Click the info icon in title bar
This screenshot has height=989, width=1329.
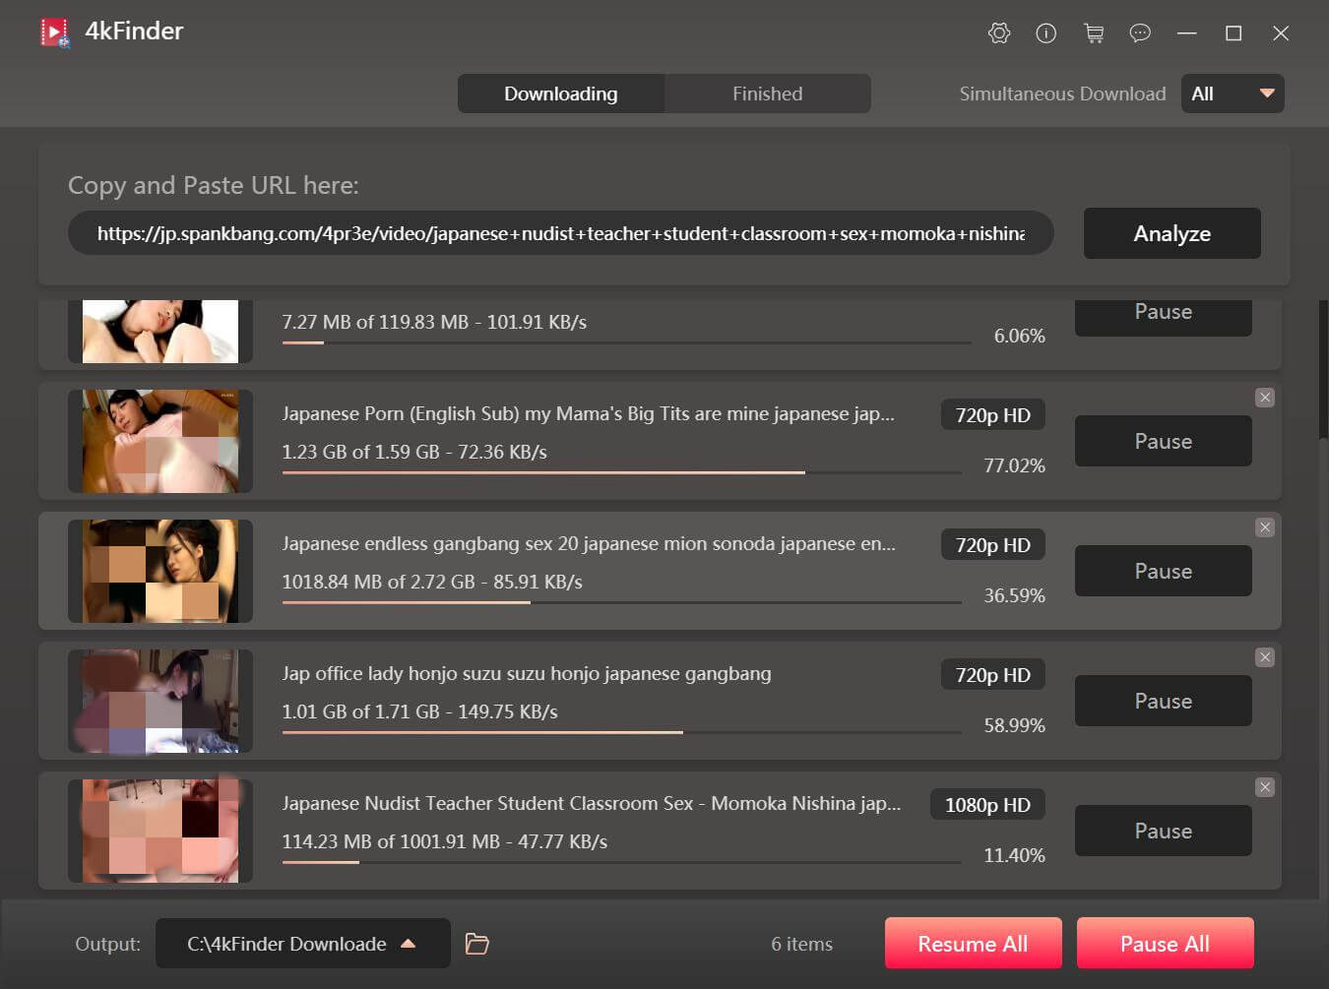[1045, 33]
